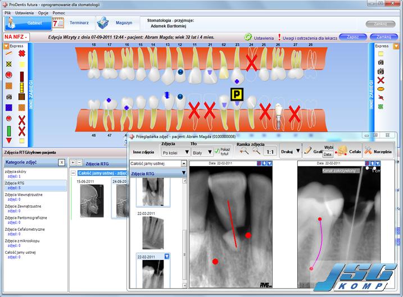Click the lower implant tooth graphic

tap(278, 117)
